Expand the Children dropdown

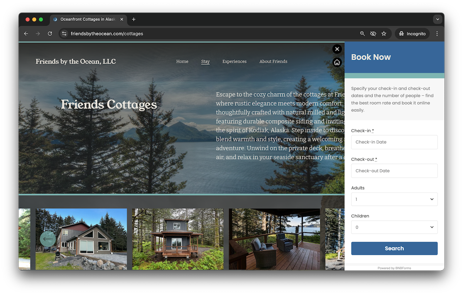pyautogui.click(x=394, y=227)
